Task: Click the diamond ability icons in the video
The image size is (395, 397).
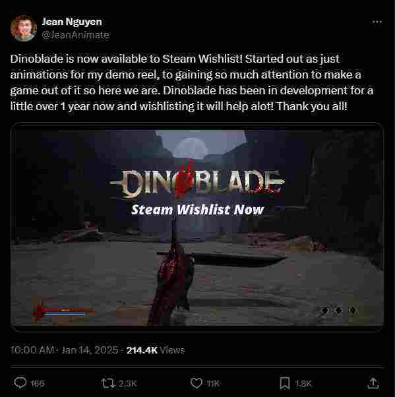Action: coord(338,311)
